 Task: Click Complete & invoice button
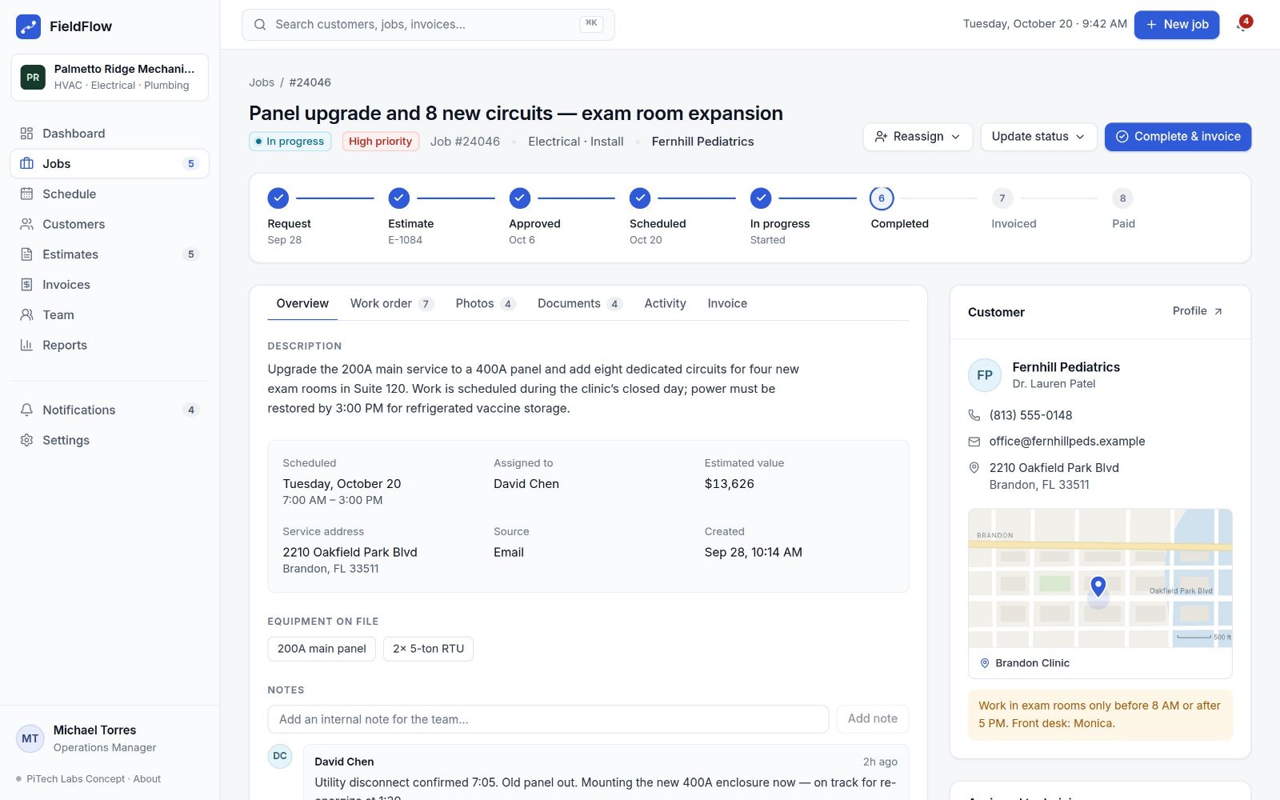pyautogui.click(x=1178, y=137)
